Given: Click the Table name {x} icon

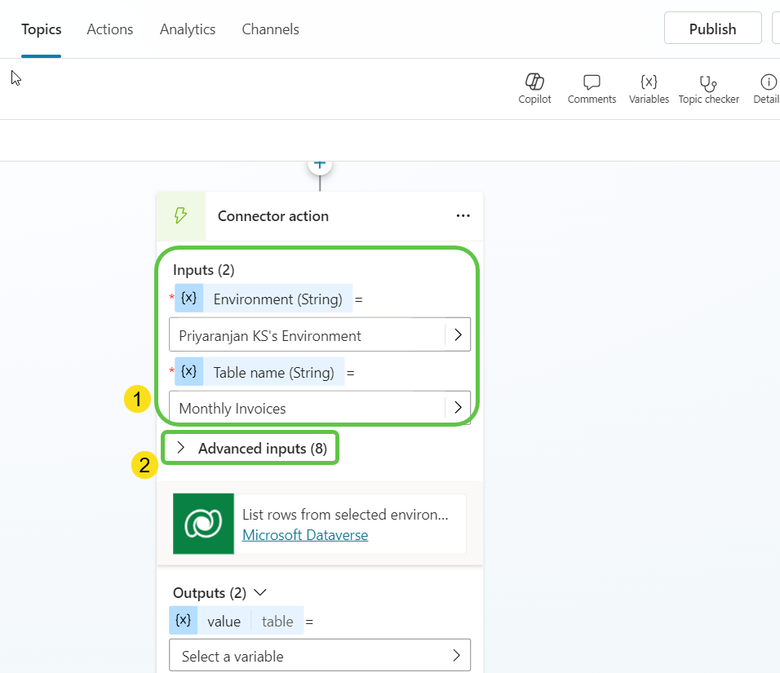Looking at the screenshot, I should click(x=188, y=371).
